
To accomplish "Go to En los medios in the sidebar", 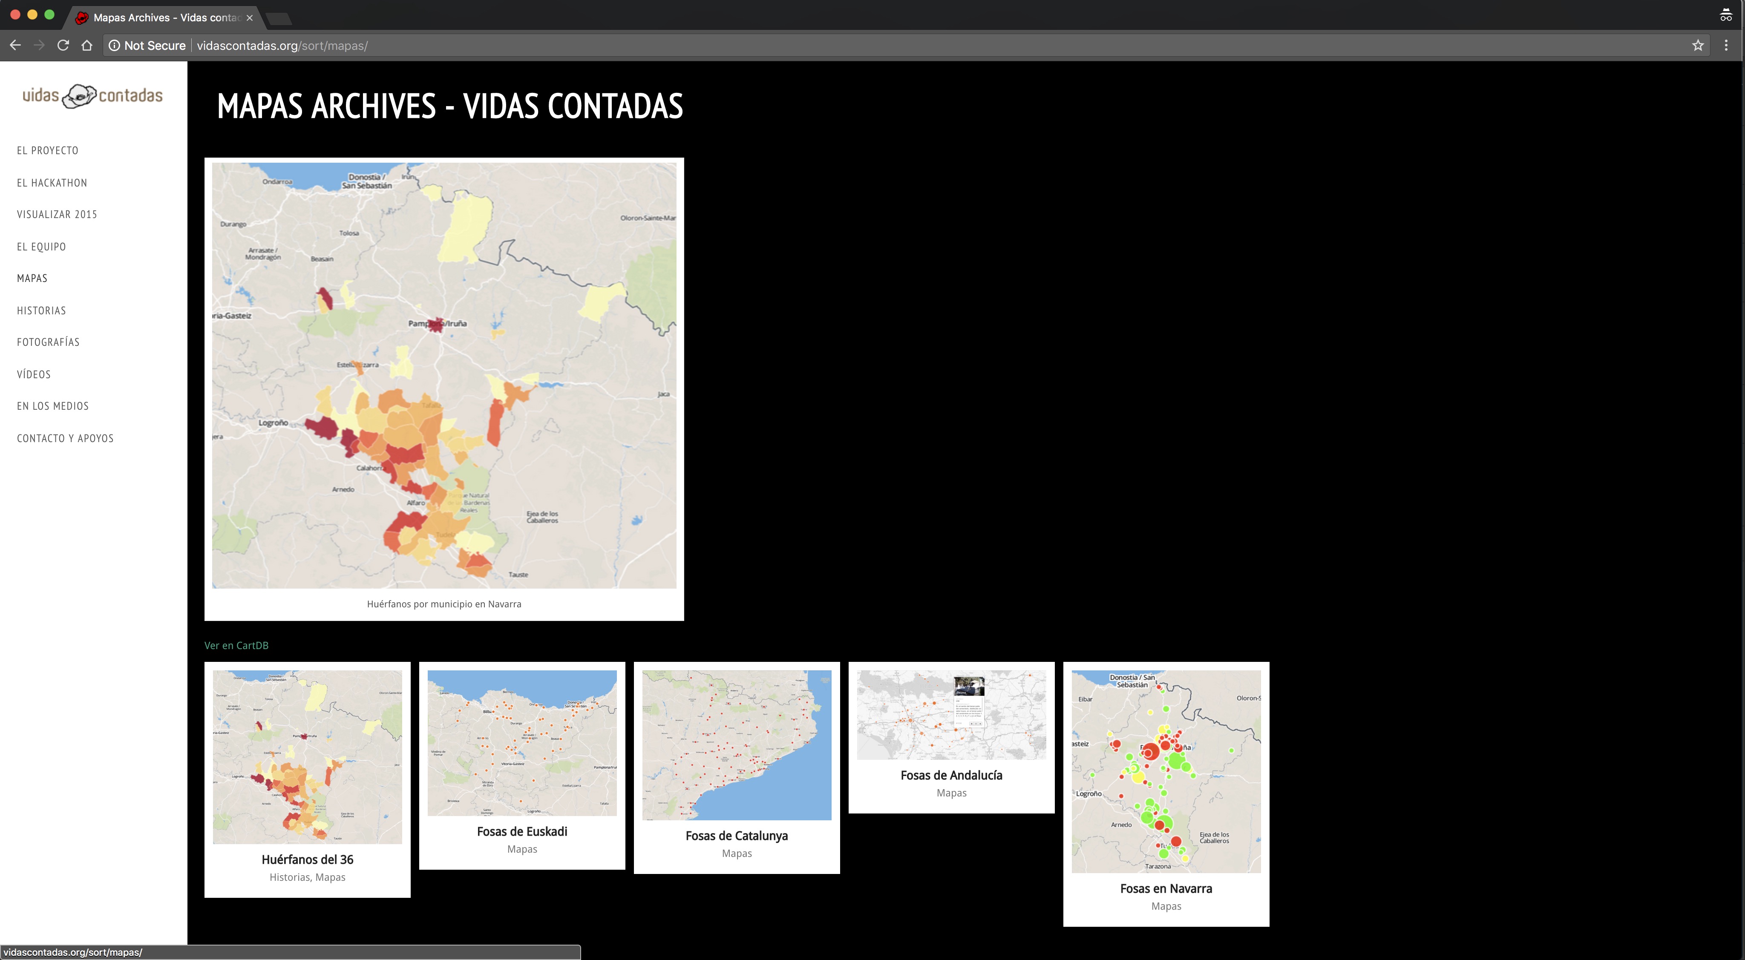I will point(53,406).
